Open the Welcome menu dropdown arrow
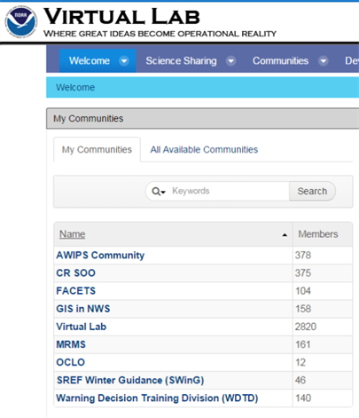 tap(124, 61)
